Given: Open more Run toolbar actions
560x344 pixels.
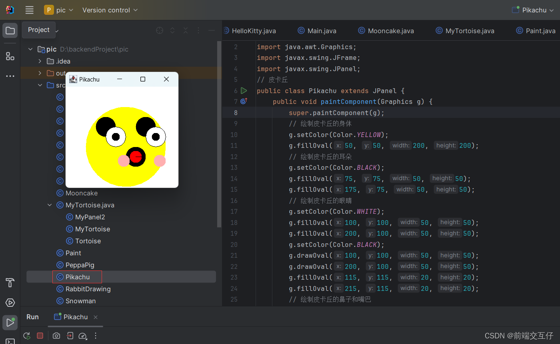Looking at the screenshot, I should (x=95, y=336).
